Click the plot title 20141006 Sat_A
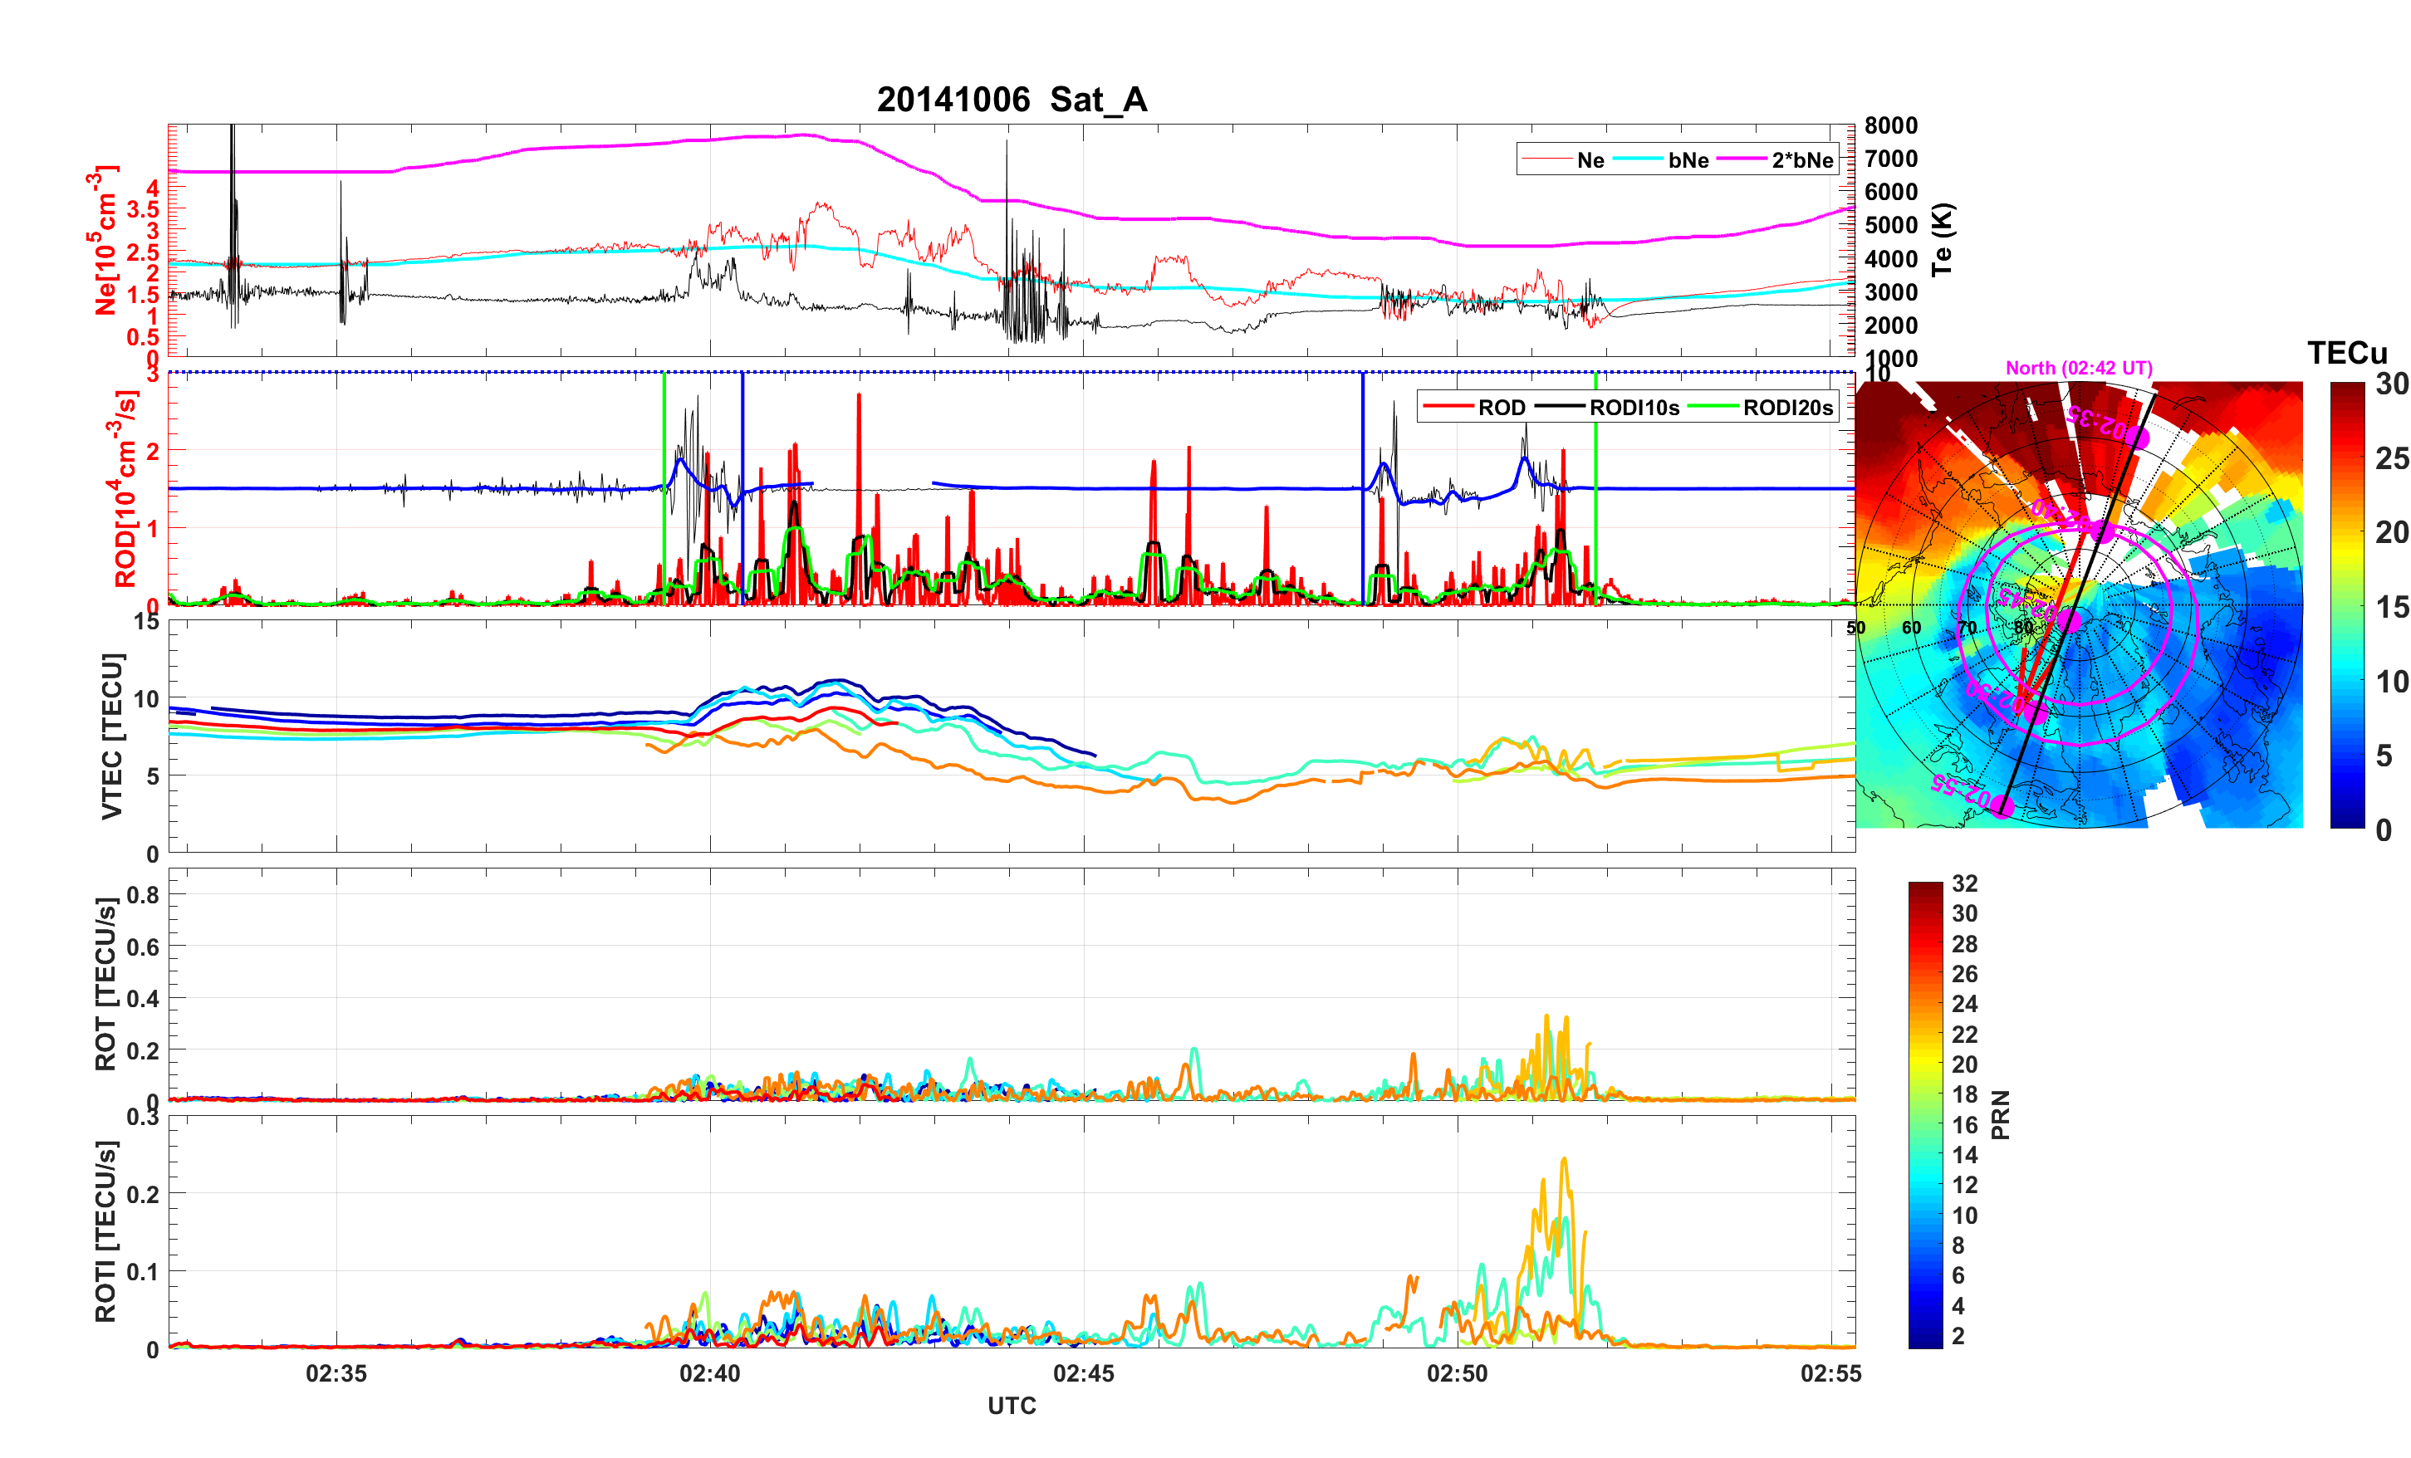This screenshot has height=1458, width=2411. point(1011,100)
